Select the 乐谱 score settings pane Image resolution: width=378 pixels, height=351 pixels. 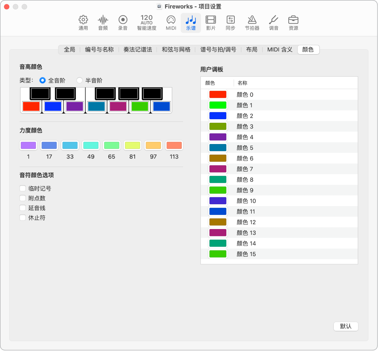tap(191, 23)
